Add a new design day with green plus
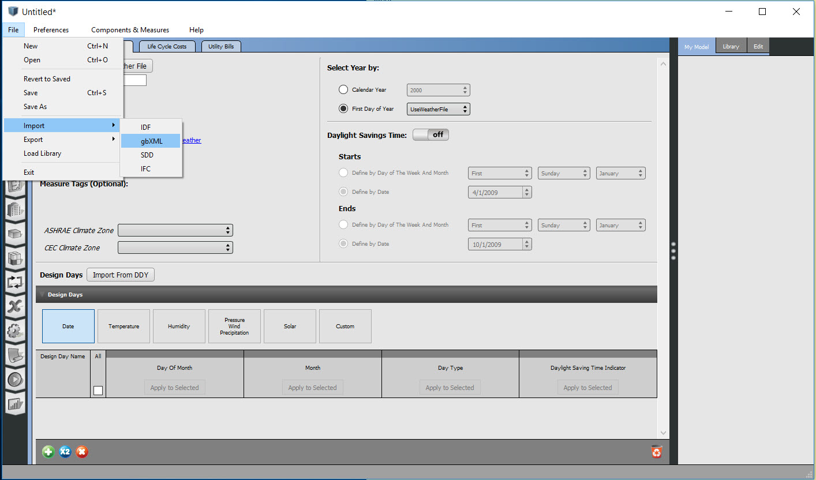Image resolution: width=816 pixels, height=480 pixels. 48,452
